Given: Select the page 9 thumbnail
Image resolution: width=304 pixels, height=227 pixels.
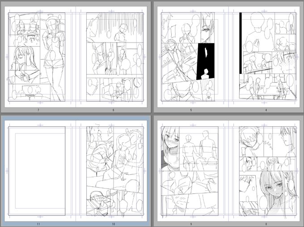Looking at the screenshot, I should pyautogui.click(x=193, y=171).
